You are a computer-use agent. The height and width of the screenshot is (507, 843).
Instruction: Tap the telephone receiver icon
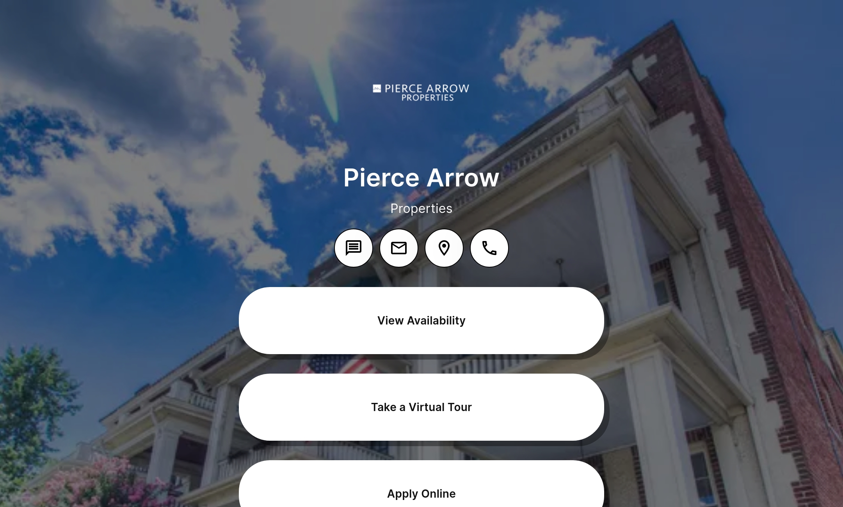coord(489,247)
